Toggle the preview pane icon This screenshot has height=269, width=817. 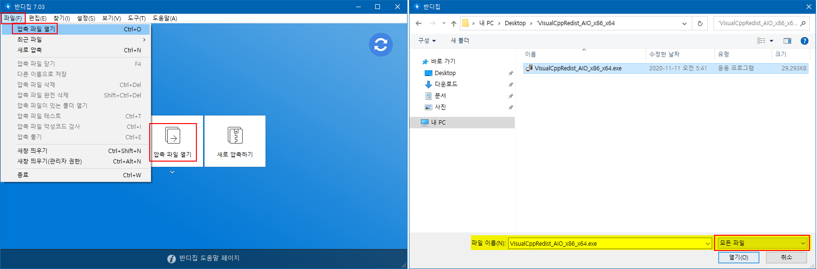787,41
